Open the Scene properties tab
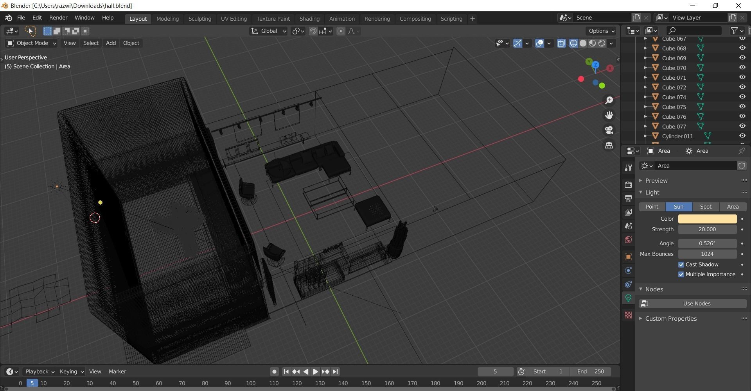751x391 pixels. [629, 226]
